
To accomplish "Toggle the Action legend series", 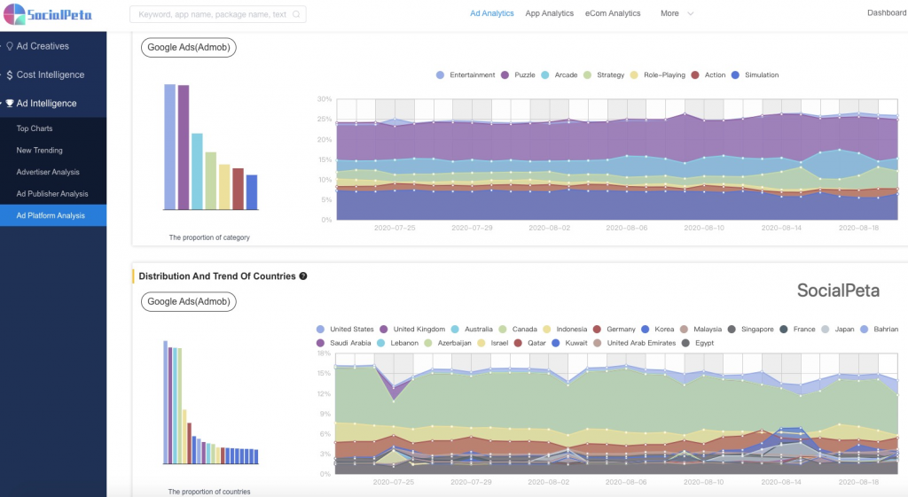I will (708, 75).
